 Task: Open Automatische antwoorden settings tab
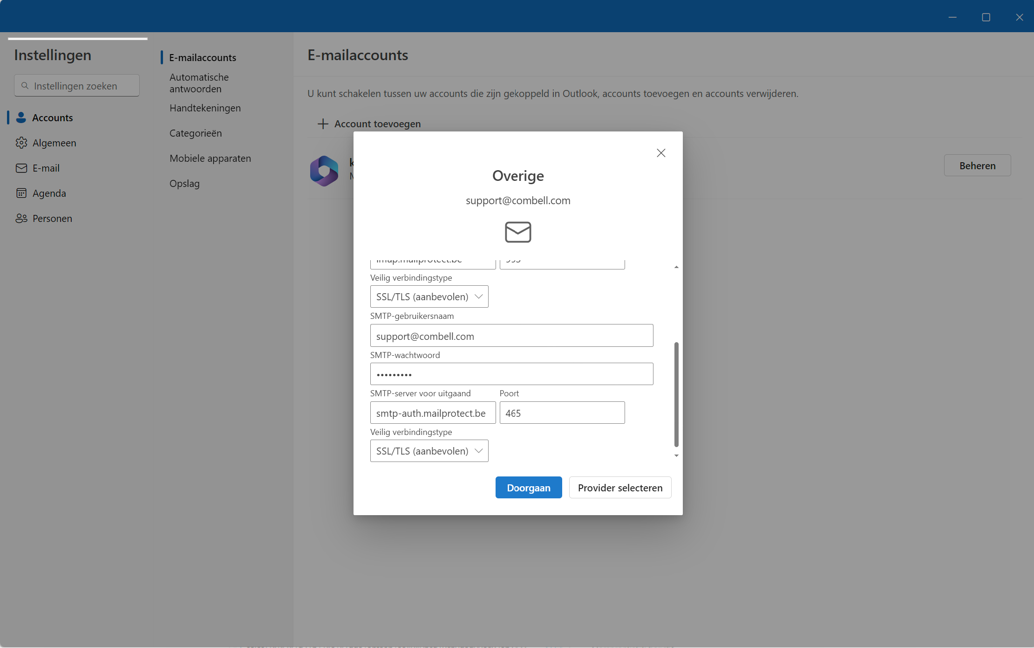coord(199,83)
